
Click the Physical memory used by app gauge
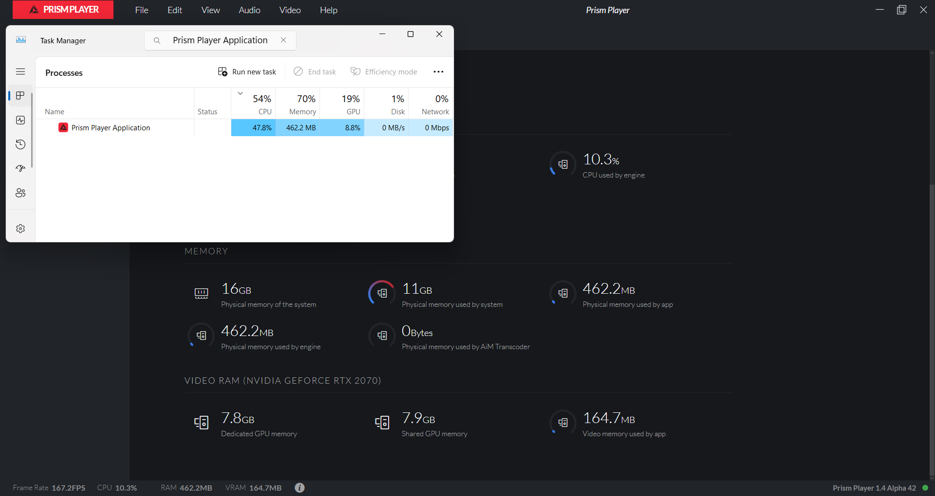(x=563, y=293)
